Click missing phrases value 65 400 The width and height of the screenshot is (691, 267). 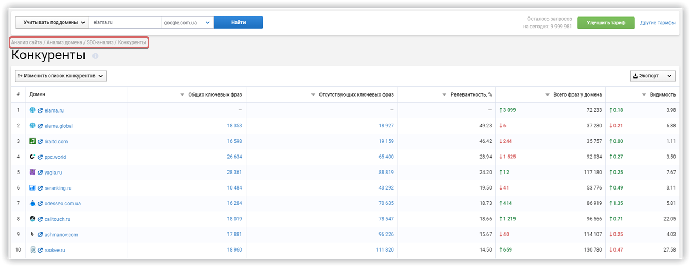pyautogui.click(x=386, y=157)
